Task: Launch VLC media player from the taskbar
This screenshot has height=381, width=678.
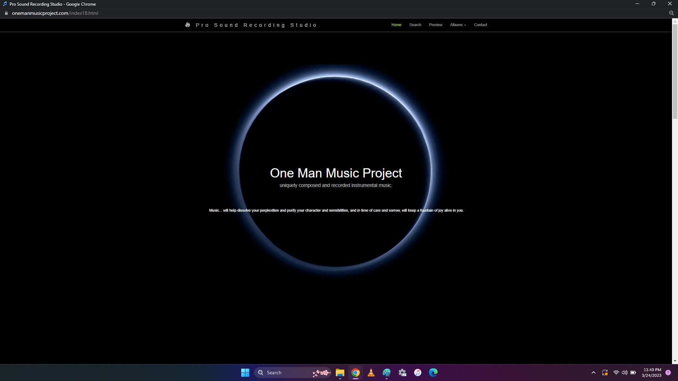Action: [371, 373]
